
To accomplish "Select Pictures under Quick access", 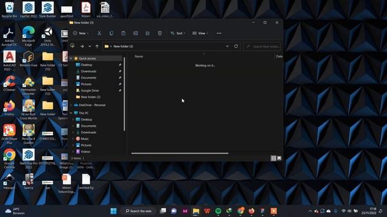I will 86,84.
